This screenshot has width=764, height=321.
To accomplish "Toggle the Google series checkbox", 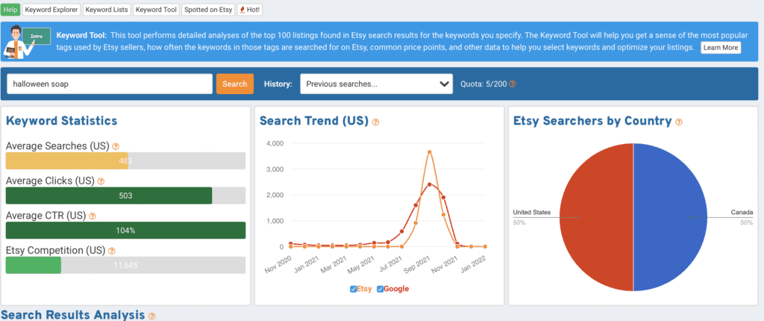I will click(x=380, y=290).
